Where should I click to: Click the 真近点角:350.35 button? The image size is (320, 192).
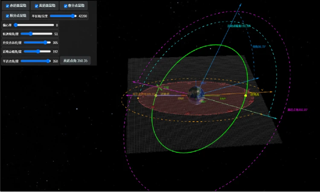pyautogui.click(x=75, y=61)
